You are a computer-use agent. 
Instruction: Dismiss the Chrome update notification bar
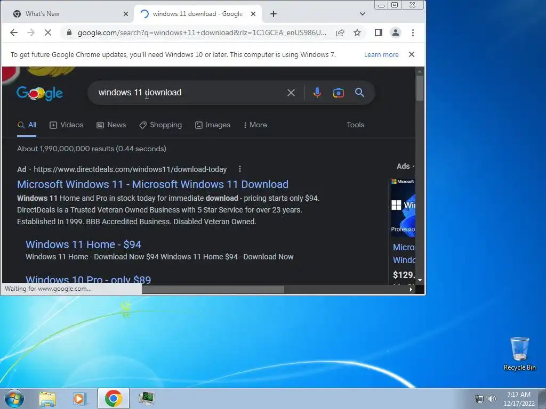[412, 55]
